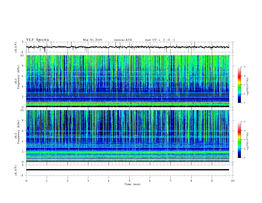
Task: Click the 'Time (min)' axis title
Action: [132, 184]
